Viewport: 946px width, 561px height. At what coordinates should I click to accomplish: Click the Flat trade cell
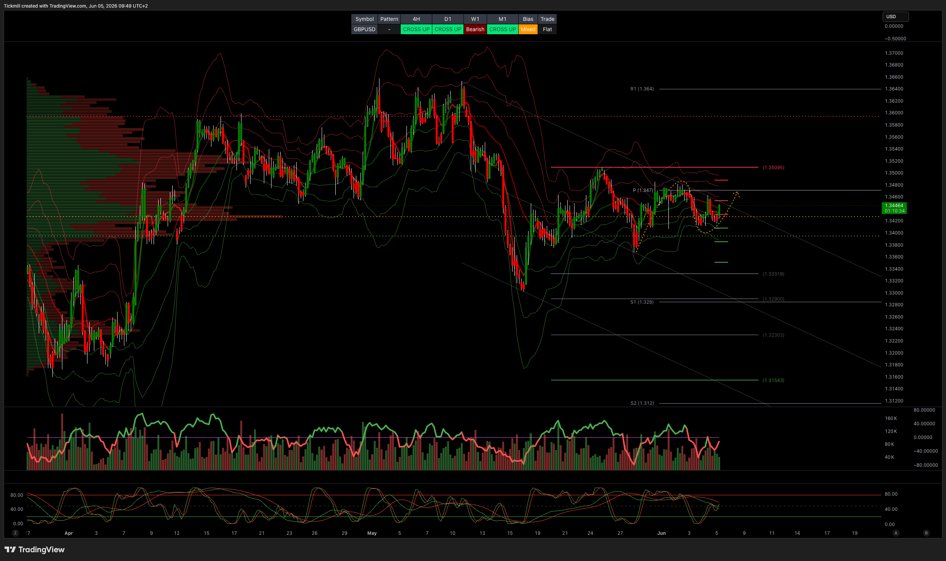[x=547, y=29]
